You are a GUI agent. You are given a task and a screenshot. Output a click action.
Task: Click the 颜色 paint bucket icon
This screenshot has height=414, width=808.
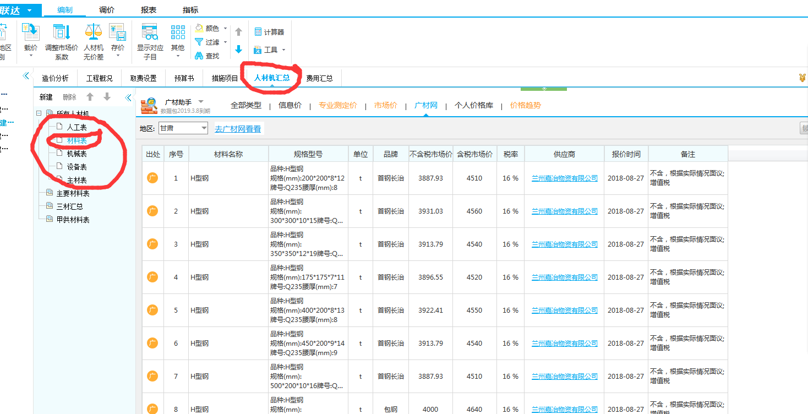click(199, 28)
